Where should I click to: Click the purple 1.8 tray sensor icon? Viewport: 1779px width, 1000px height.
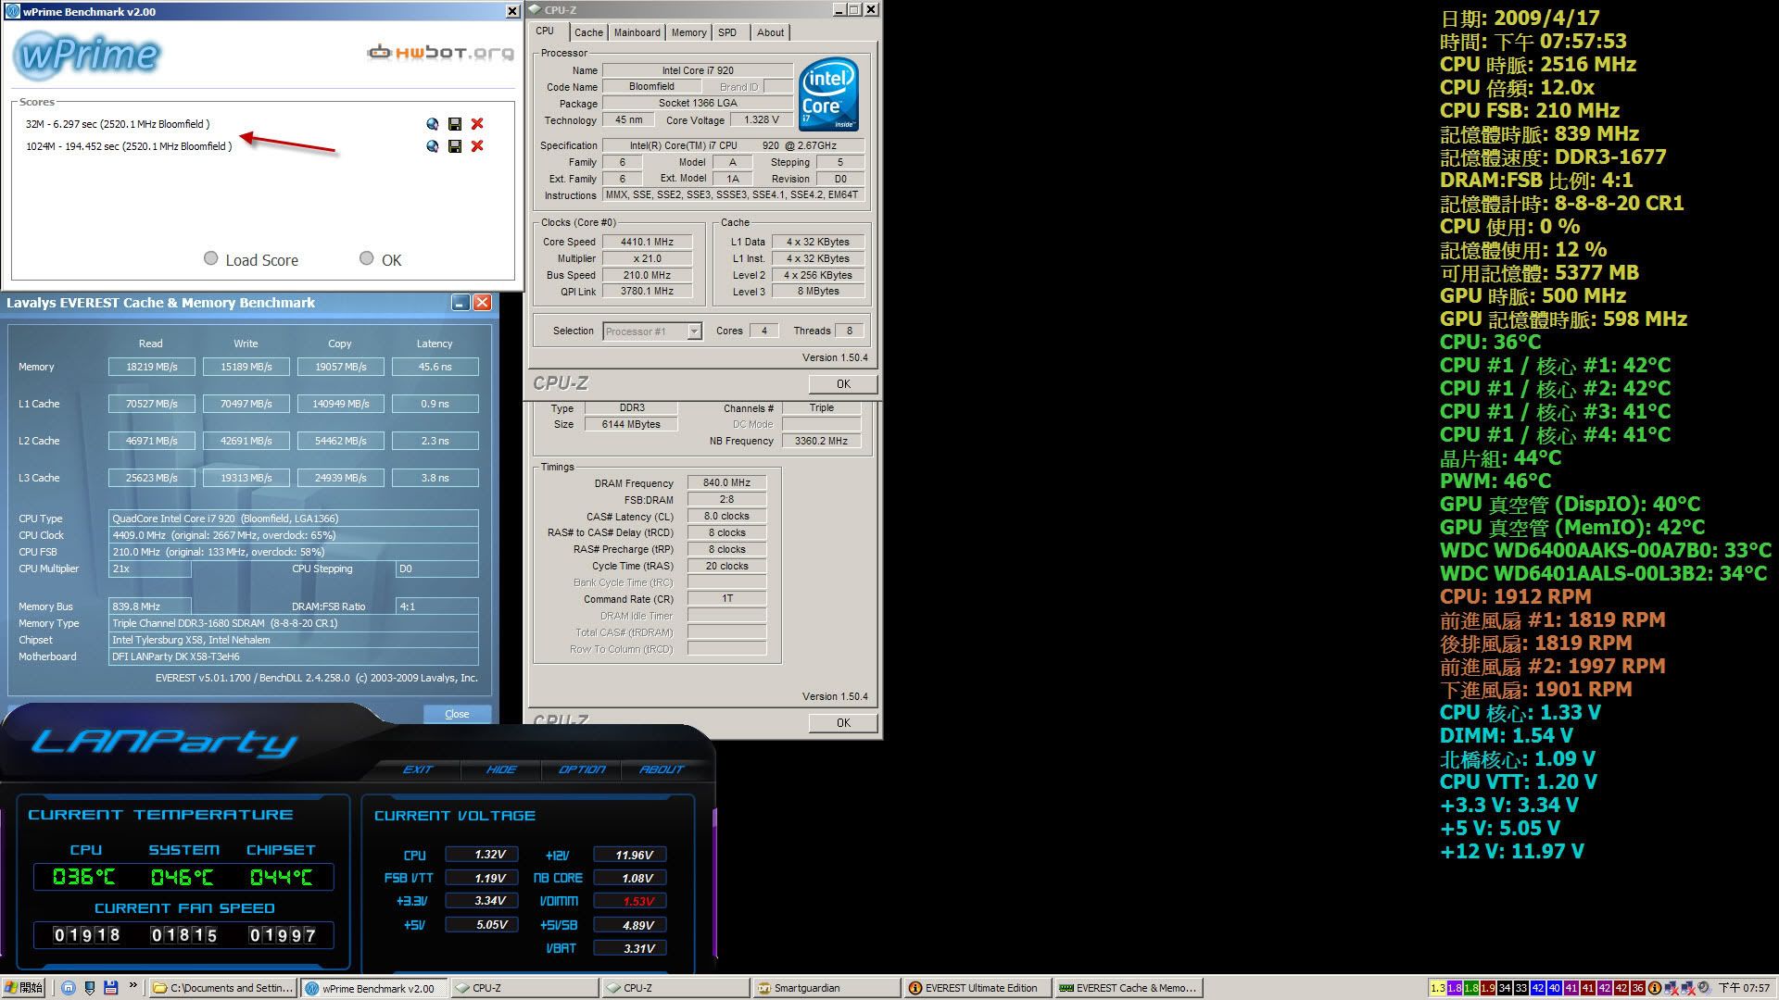click(1455, 988)
